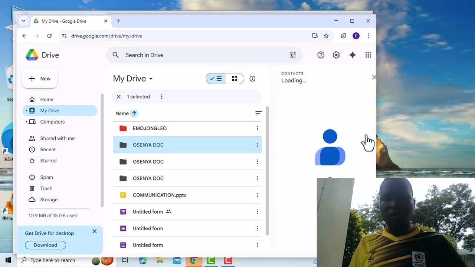Open more actions for EMOJONGLEO folder

coord(257,128)
